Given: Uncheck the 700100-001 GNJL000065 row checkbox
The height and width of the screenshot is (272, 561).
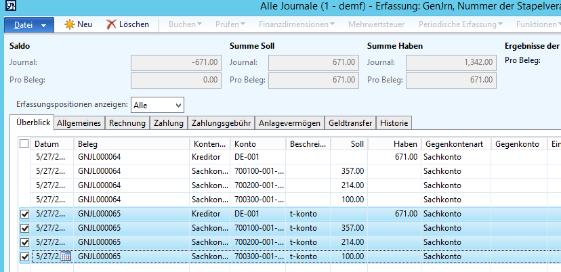Looking at the screenshot, I should [24, 228].
